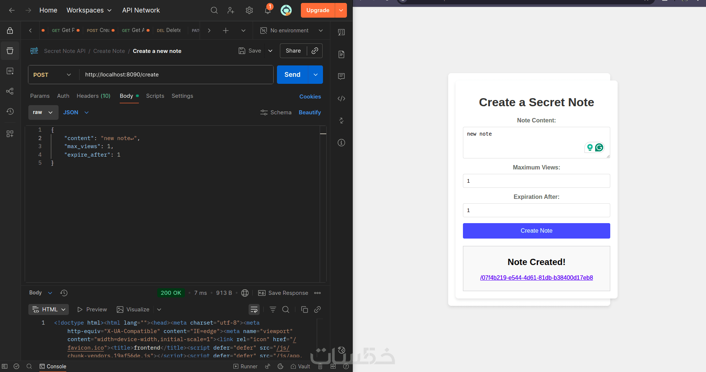This screenshot has width=706, height=372.
Task: Open the tab list dropdown chevron
Action: [x=243, y=31]
